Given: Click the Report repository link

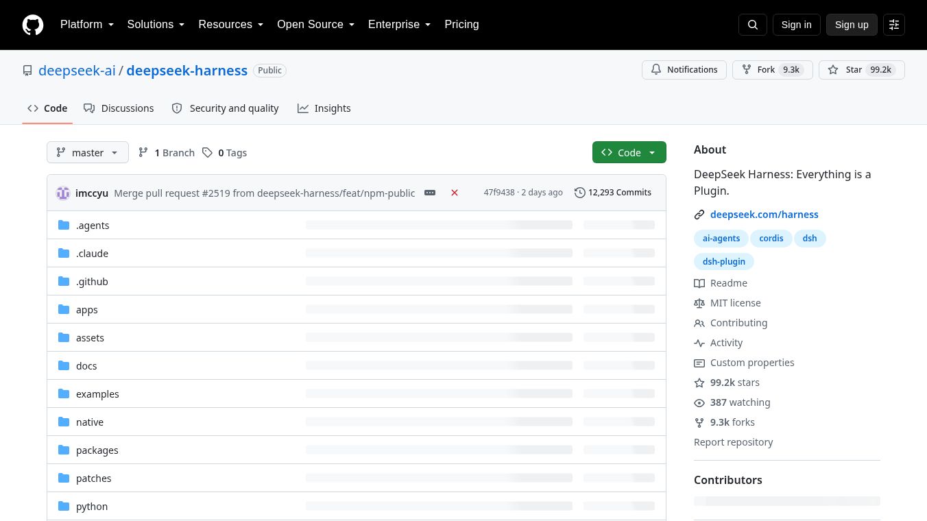Looking at the screenshot, I should pos(734,442).
